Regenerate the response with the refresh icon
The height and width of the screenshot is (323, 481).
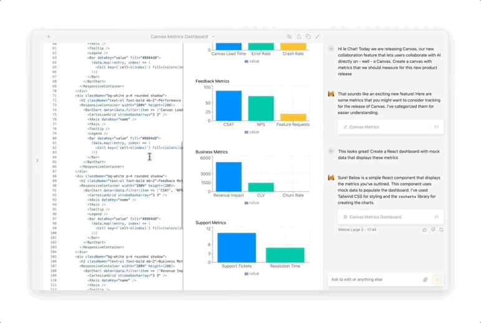[x=441, y=229]
